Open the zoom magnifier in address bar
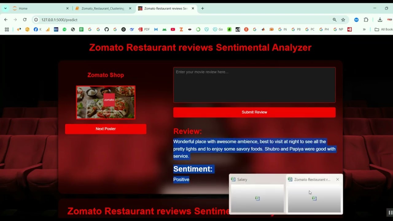This screenshot has height=221, width=393. 334,20
